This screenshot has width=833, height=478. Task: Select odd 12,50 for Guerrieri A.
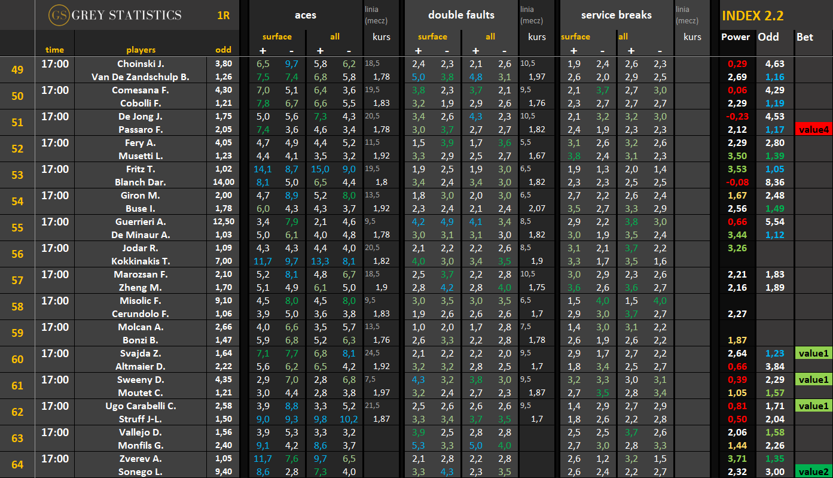223,221
